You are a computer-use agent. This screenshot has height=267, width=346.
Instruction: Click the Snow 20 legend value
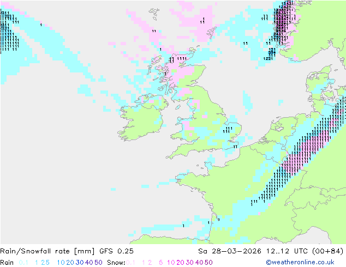[180, 263]
